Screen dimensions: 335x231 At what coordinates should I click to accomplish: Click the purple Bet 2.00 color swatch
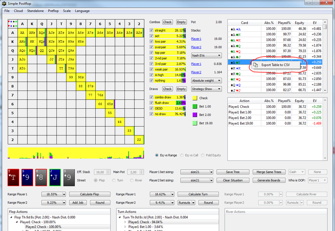tap(195, 115)
